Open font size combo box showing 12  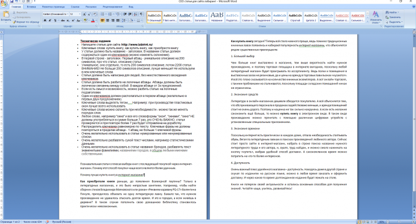[75, 14]
